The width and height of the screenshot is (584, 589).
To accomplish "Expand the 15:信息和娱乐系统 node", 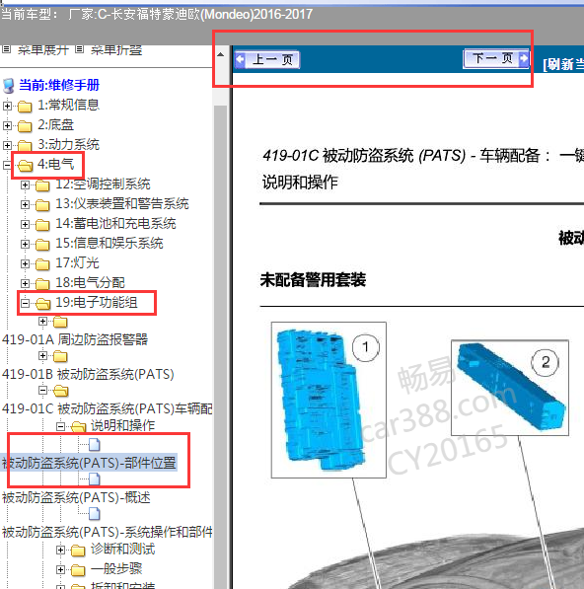I will point(26,244).
